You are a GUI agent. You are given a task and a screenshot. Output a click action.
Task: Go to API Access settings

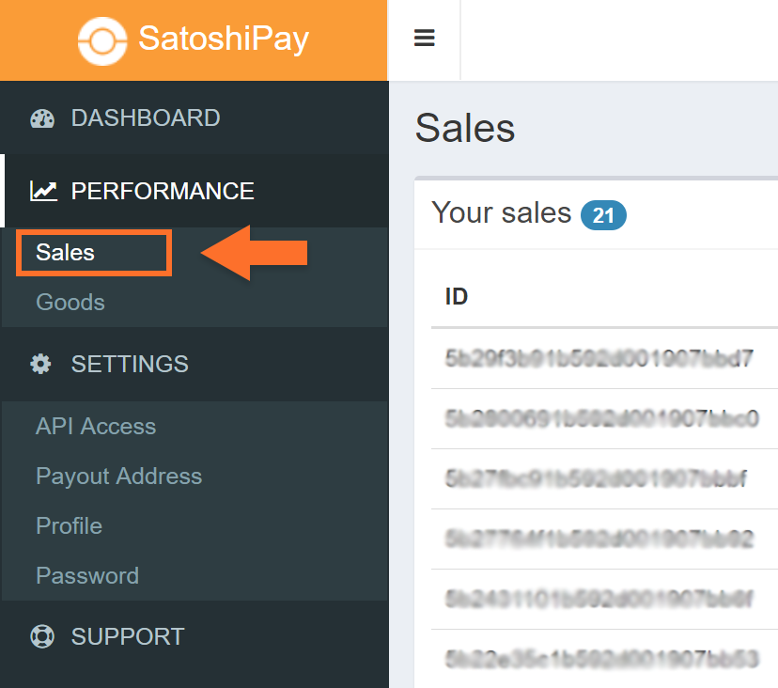(96, 427)
